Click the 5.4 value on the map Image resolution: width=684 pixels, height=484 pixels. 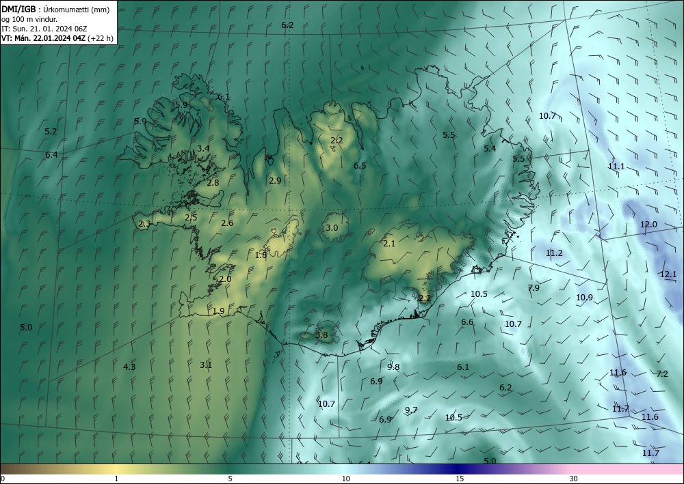(x=490, y=148)
